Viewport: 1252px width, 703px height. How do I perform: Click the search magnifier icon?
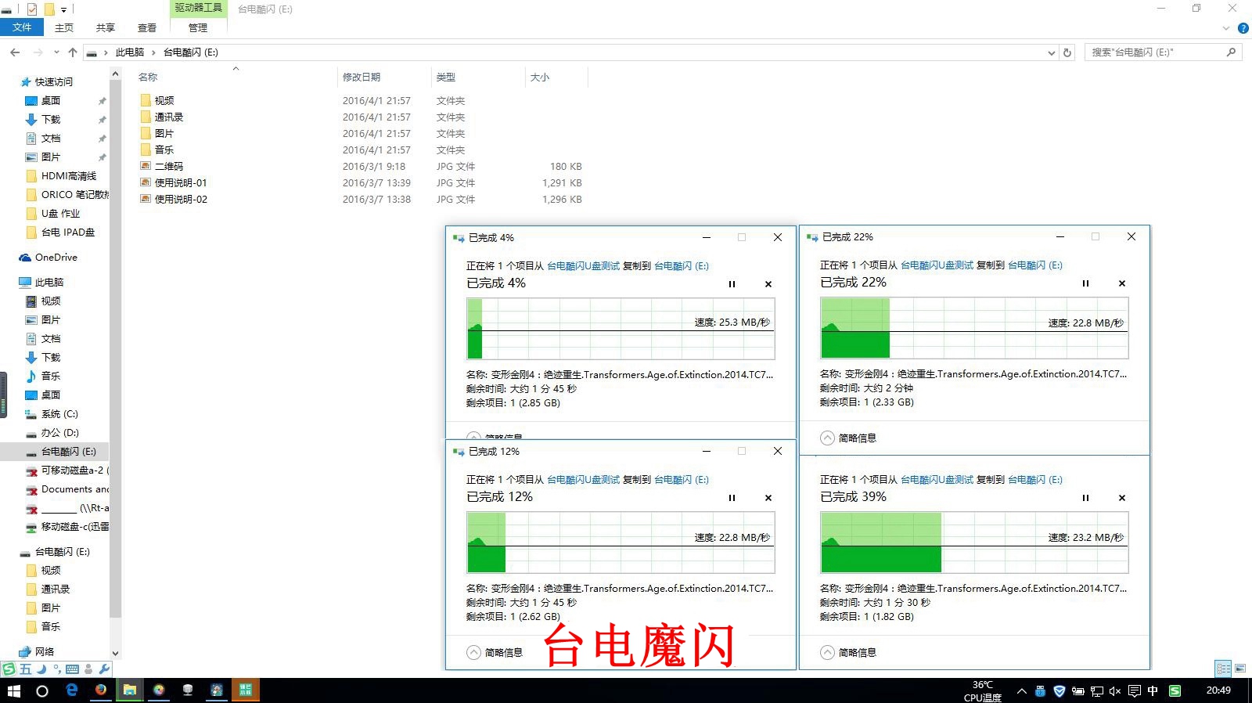point(1231,52)
